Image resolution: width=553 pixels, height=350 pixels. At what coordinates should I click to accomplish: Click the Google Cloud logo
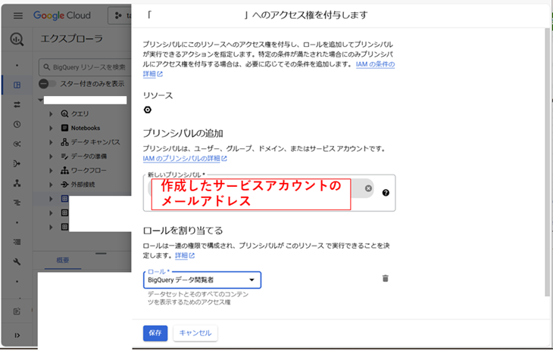click(x=62, y=15)
